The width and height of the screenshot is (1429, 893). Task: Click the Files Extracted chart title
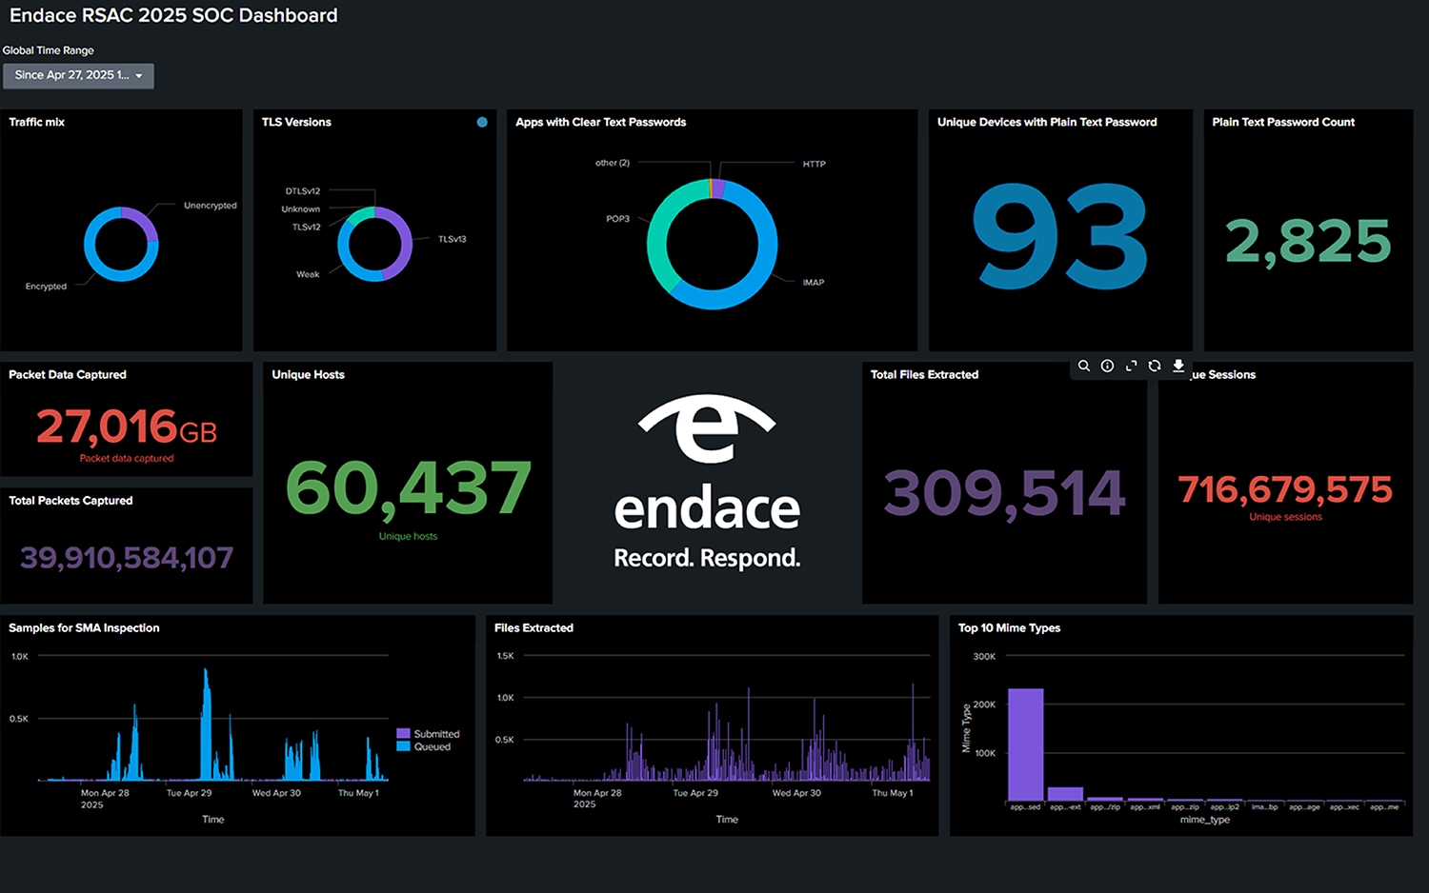(x=533, y=628)
